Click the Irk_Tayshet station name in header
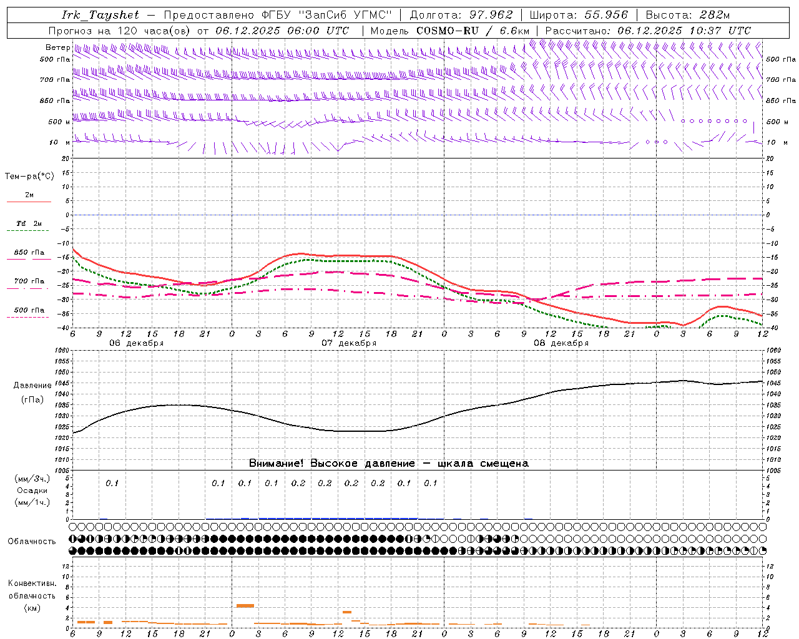 100,15
